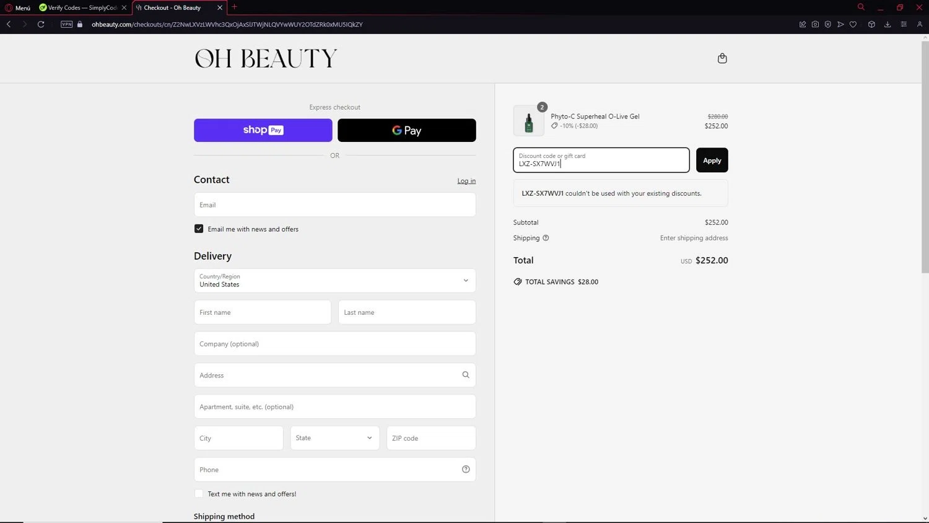Toggle the VPN badge in address bar
This screenshot has width=929, height=523.
tap(67, 24)
